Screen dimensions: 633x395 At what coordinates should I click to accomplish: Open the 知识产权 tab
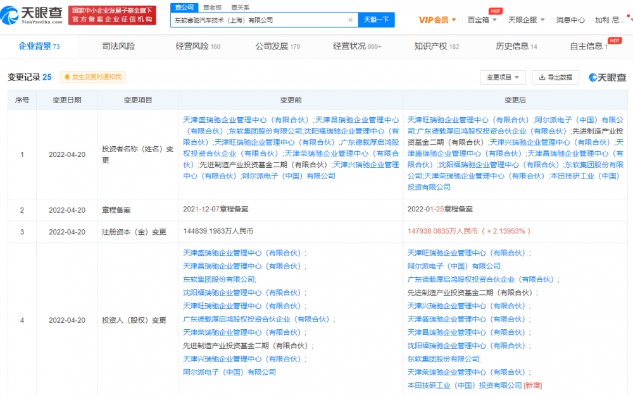(x=436, y=46)
